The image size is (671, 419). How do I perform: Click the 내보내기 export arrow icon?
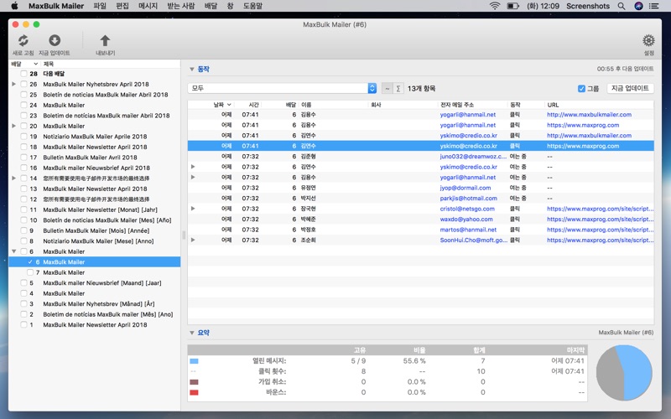tap(105, 40)
